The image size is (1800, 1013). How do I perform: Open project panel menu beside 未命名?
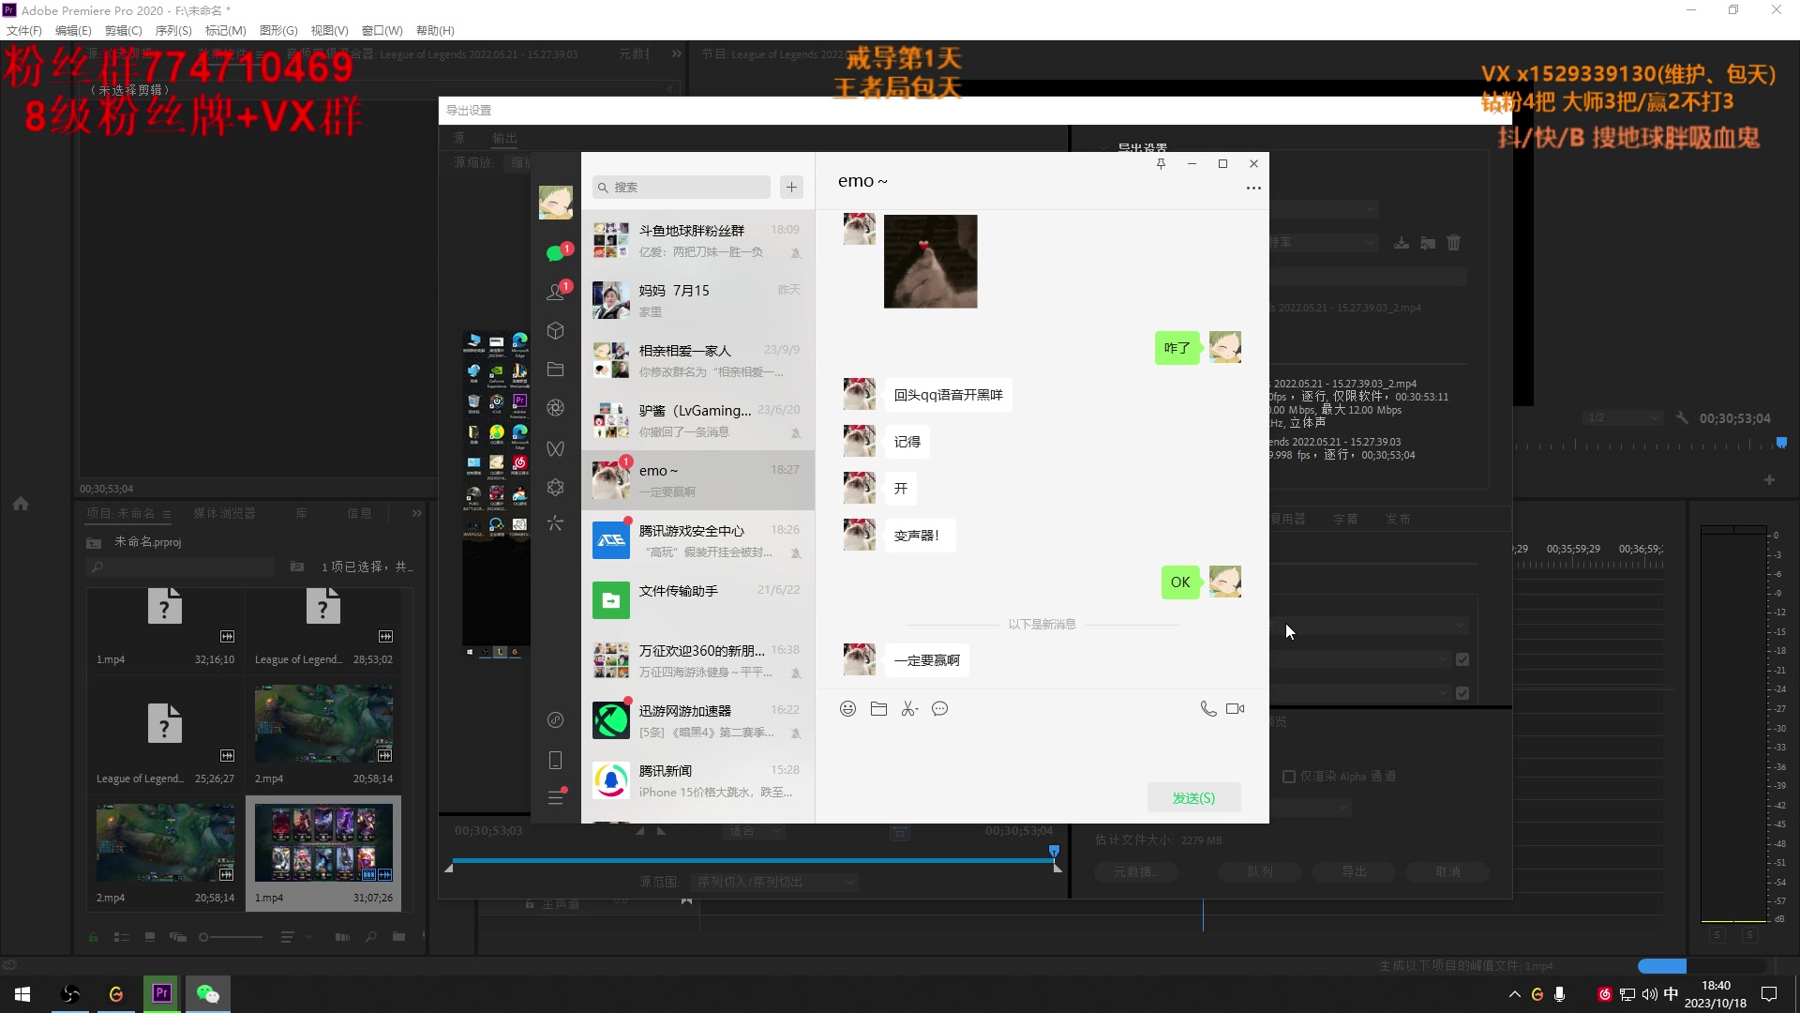click(167, 514)
